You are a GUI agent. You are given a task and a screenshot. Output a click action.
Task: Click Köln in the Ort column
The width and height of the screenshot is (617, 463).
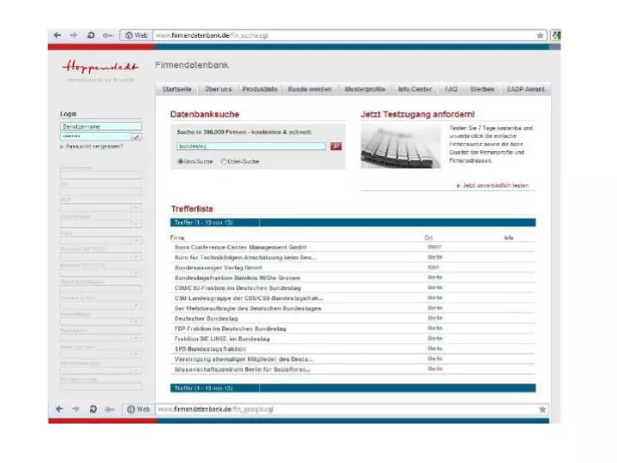click(434, 268)
